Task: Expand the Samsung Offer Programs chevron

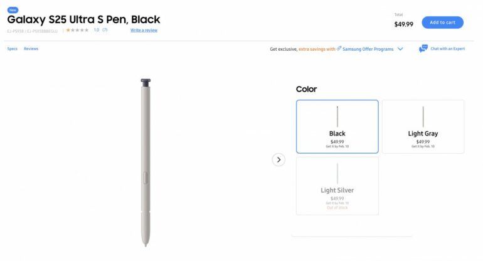Action: coord(400,49)
